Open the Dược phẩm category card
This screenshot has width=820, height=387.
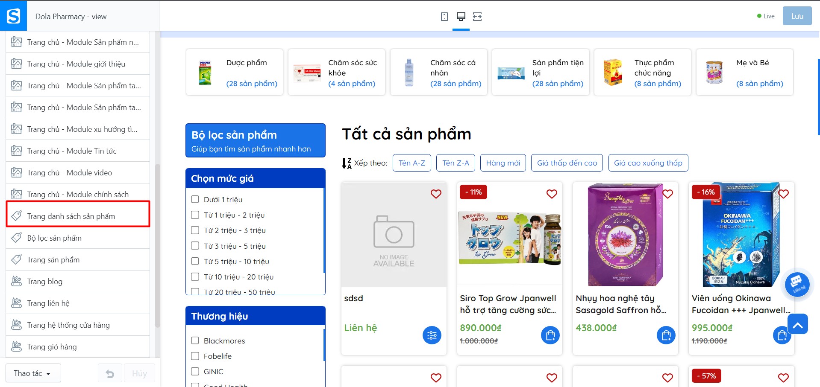(x=235, y=72)
